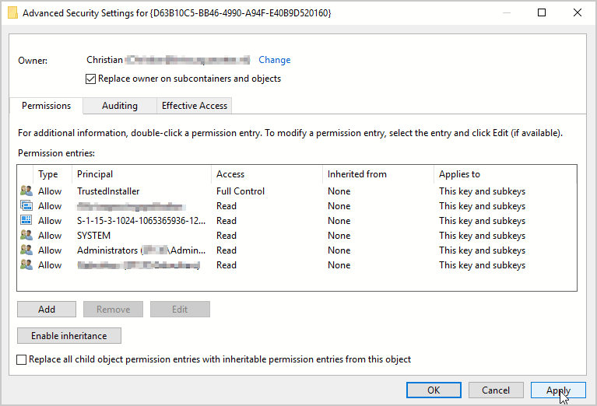Viewport: 597px width, 406px height.
Task: Enable Replace all child object permission entries
Action: click(x=22, y=359)
